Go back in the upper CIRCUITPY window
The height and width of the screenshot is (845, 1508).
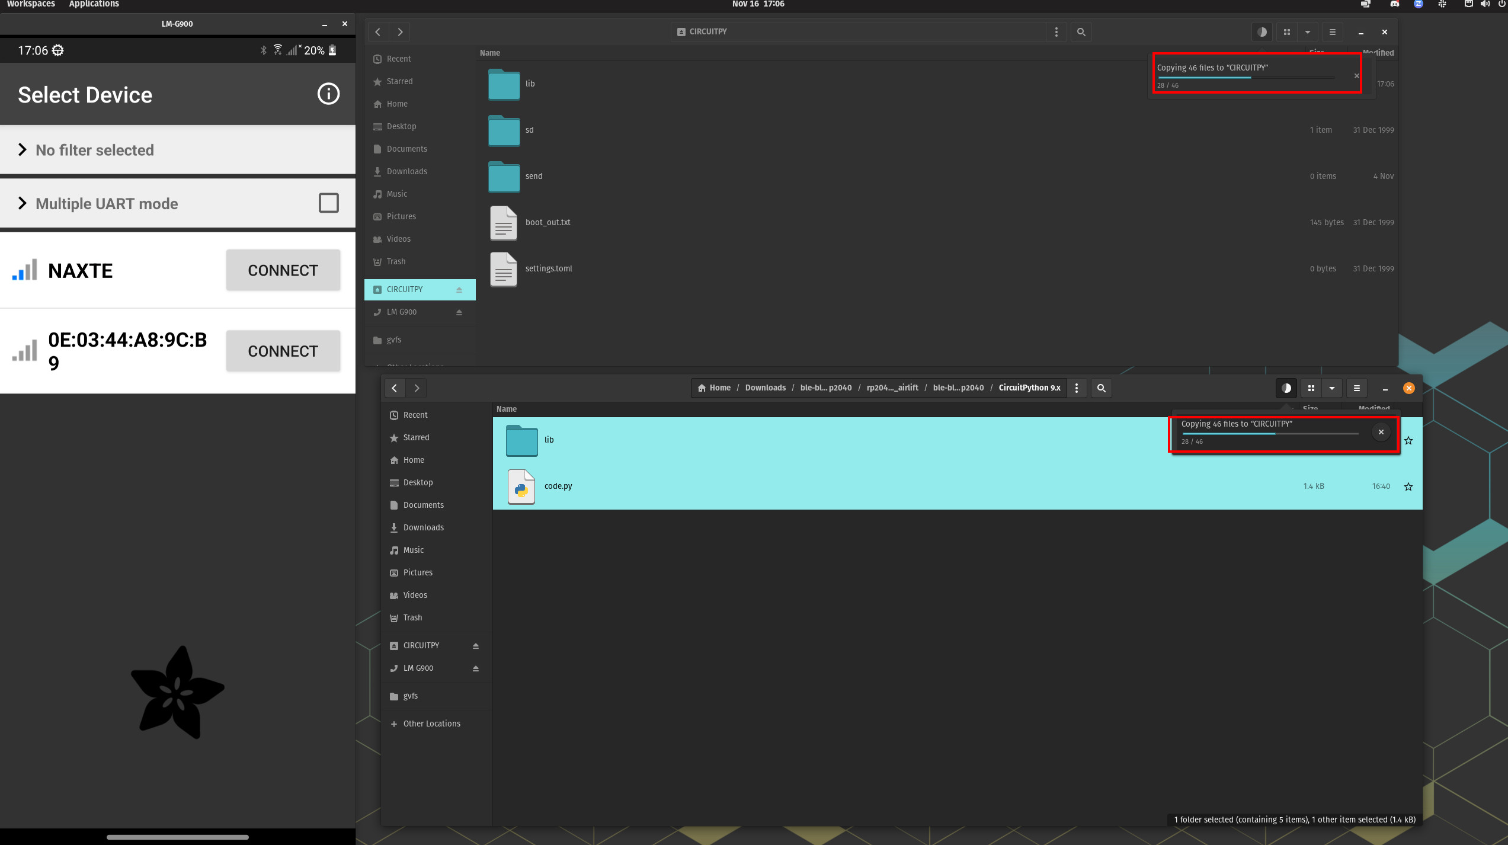[x=378, y=32]
